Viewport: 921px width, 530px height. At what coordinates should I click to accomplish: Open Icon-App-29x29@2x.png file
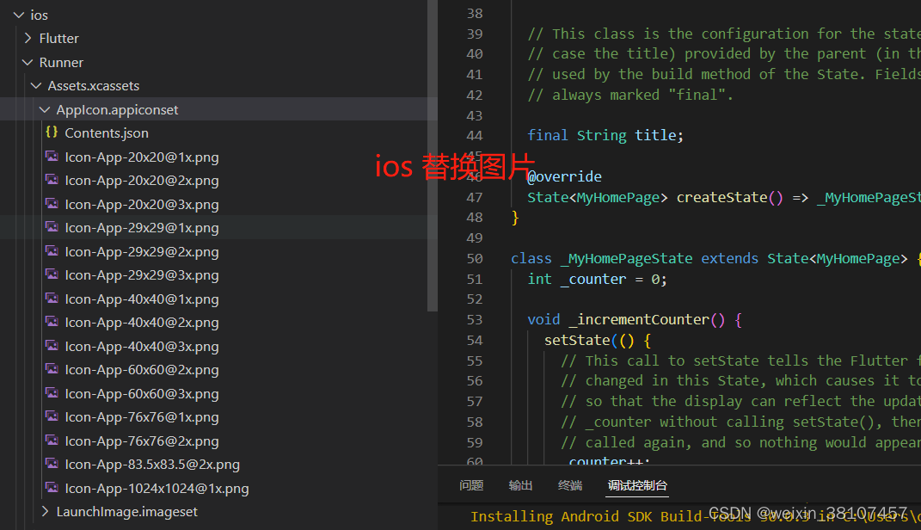(142, 251)
